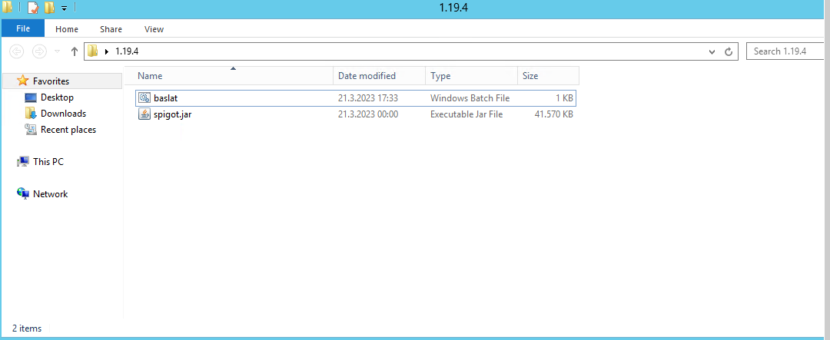Click the Back navigation arrow
Image resolution: width=830 pixels, height=340 pixels.
17,51
